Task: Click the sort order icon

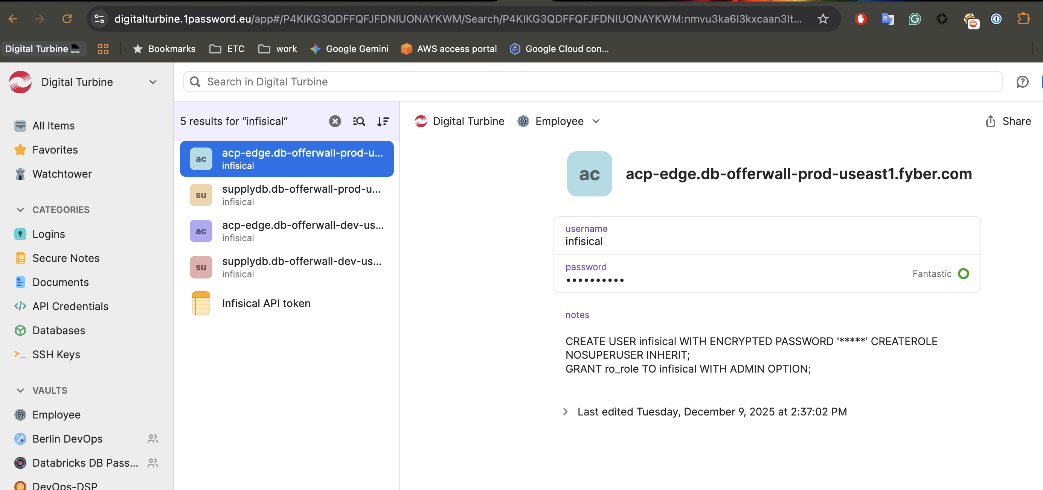Action: (383, 121)
